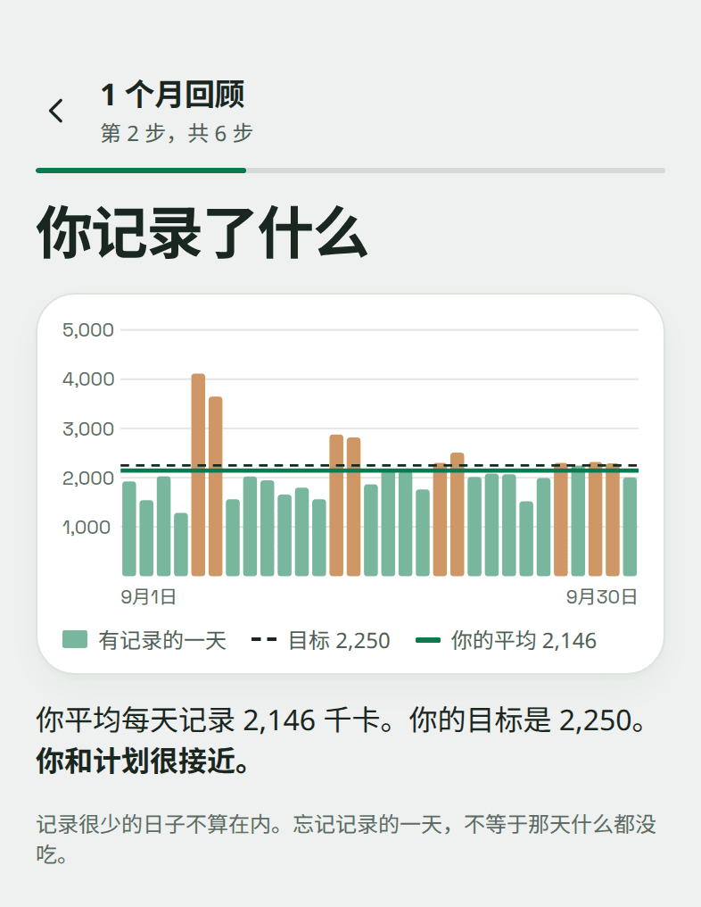Select the tallest orange bar above 4,000
Image resolution: width=701 pixels, height=907 pixels.
click(x=198, y=475)
